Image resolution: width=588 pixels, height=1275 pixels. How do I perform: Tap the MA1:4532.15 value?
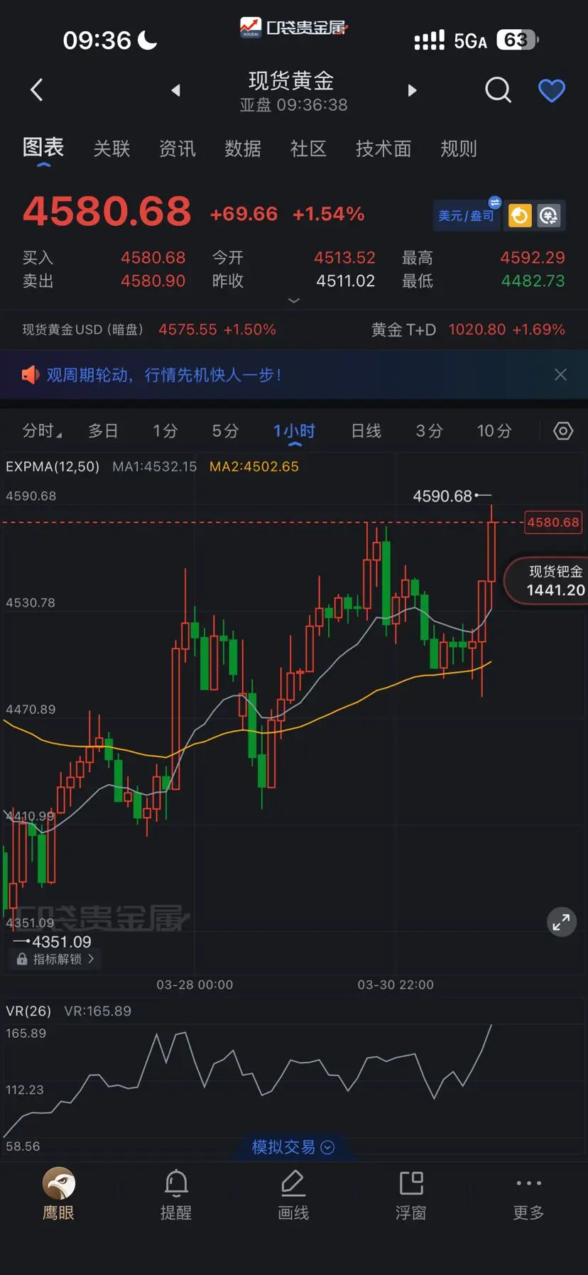pyautogui.click(x=154, y=467)
